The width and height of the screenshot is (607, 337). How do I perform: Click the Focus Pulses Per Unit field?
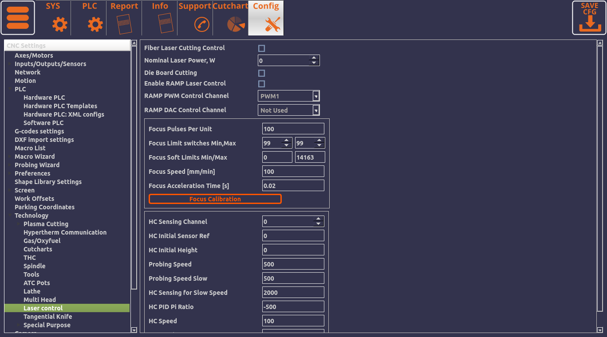[x=293, y=129]
